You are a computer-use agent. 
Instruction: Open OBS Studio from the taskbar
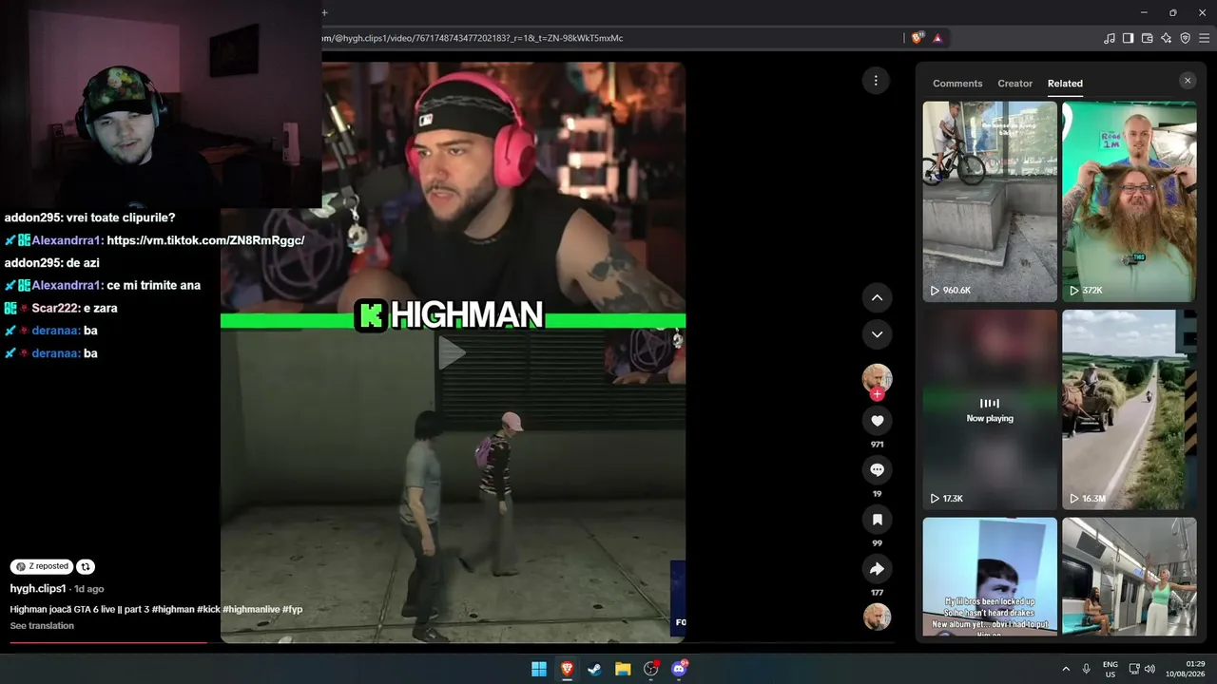[x=650, y=669]
